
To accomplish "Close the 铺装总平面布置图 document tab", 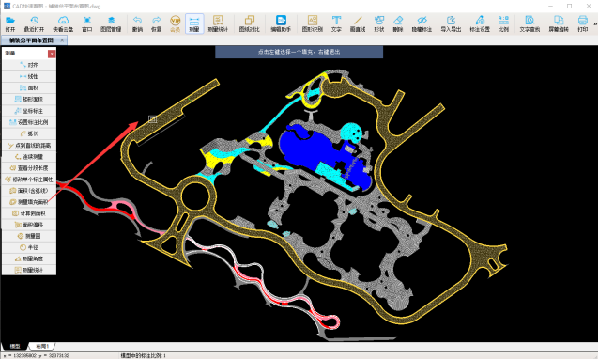I will click(x=62, y=40).
